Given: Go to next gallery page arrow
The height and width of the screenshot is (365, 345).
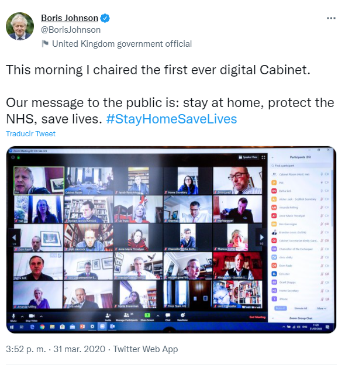Looking at the screenshot, I should [x=261, y=237].
